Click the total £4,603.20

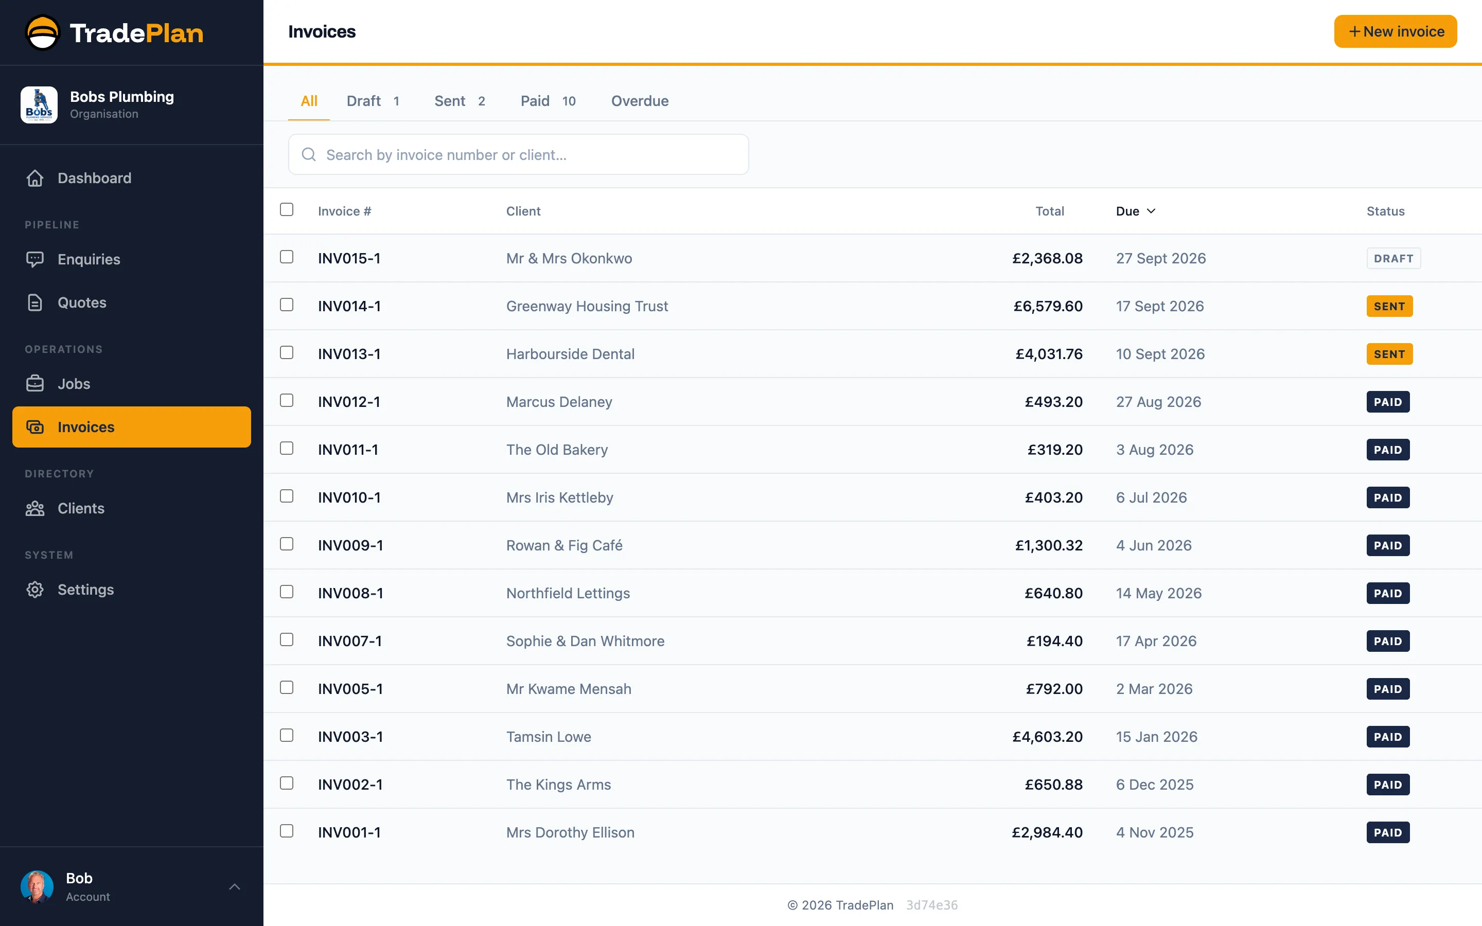[1047, 737]
